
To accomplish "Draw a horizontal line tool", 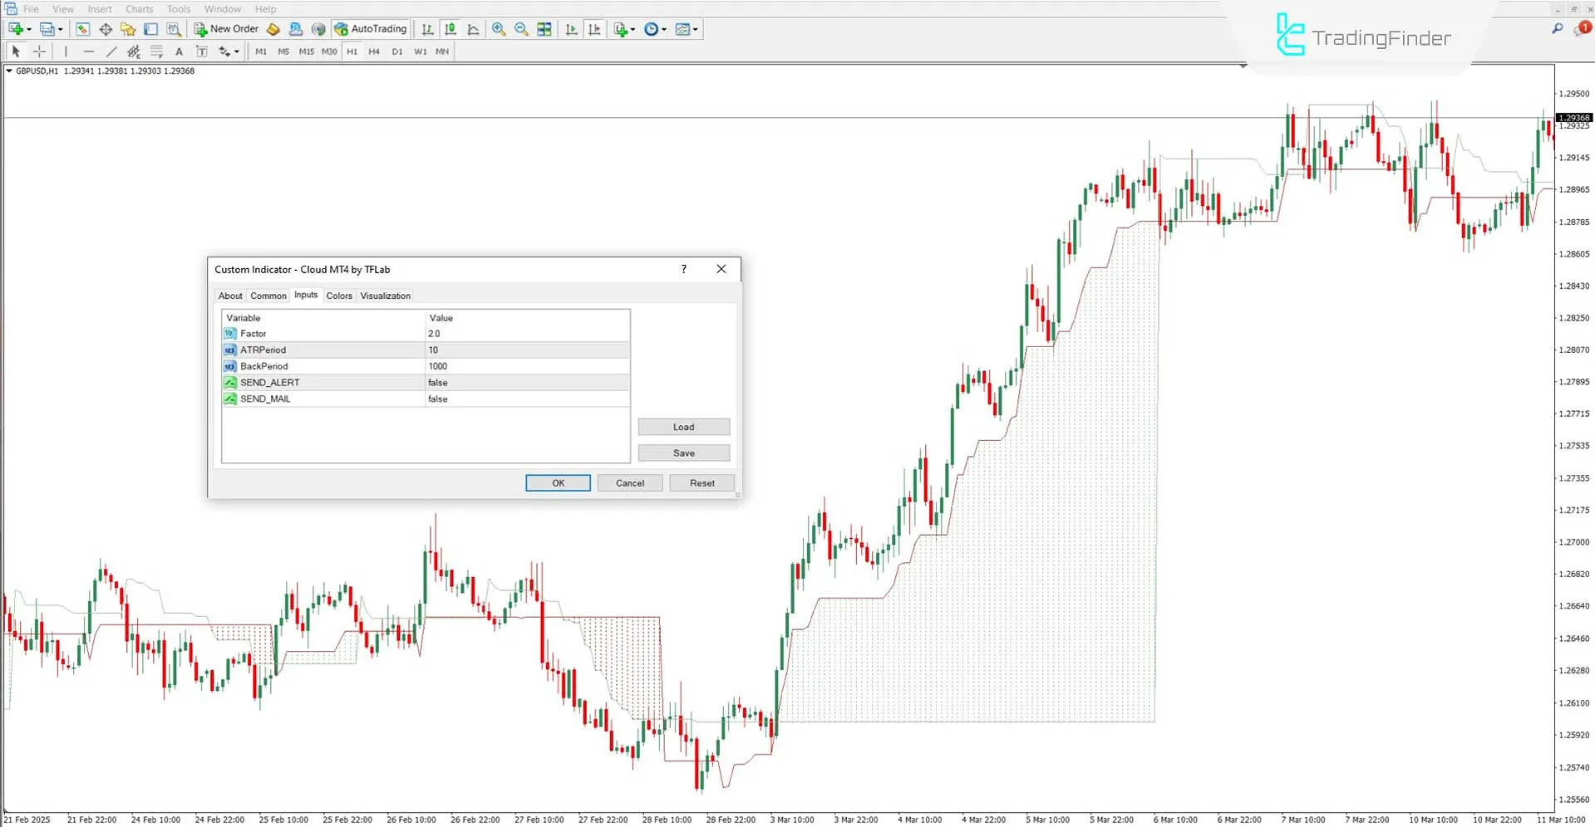I will coord(89,51).
